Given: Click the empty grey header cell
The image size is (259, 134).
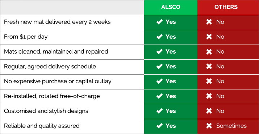Looking at the screenshot, I should [x=72, y=8].
